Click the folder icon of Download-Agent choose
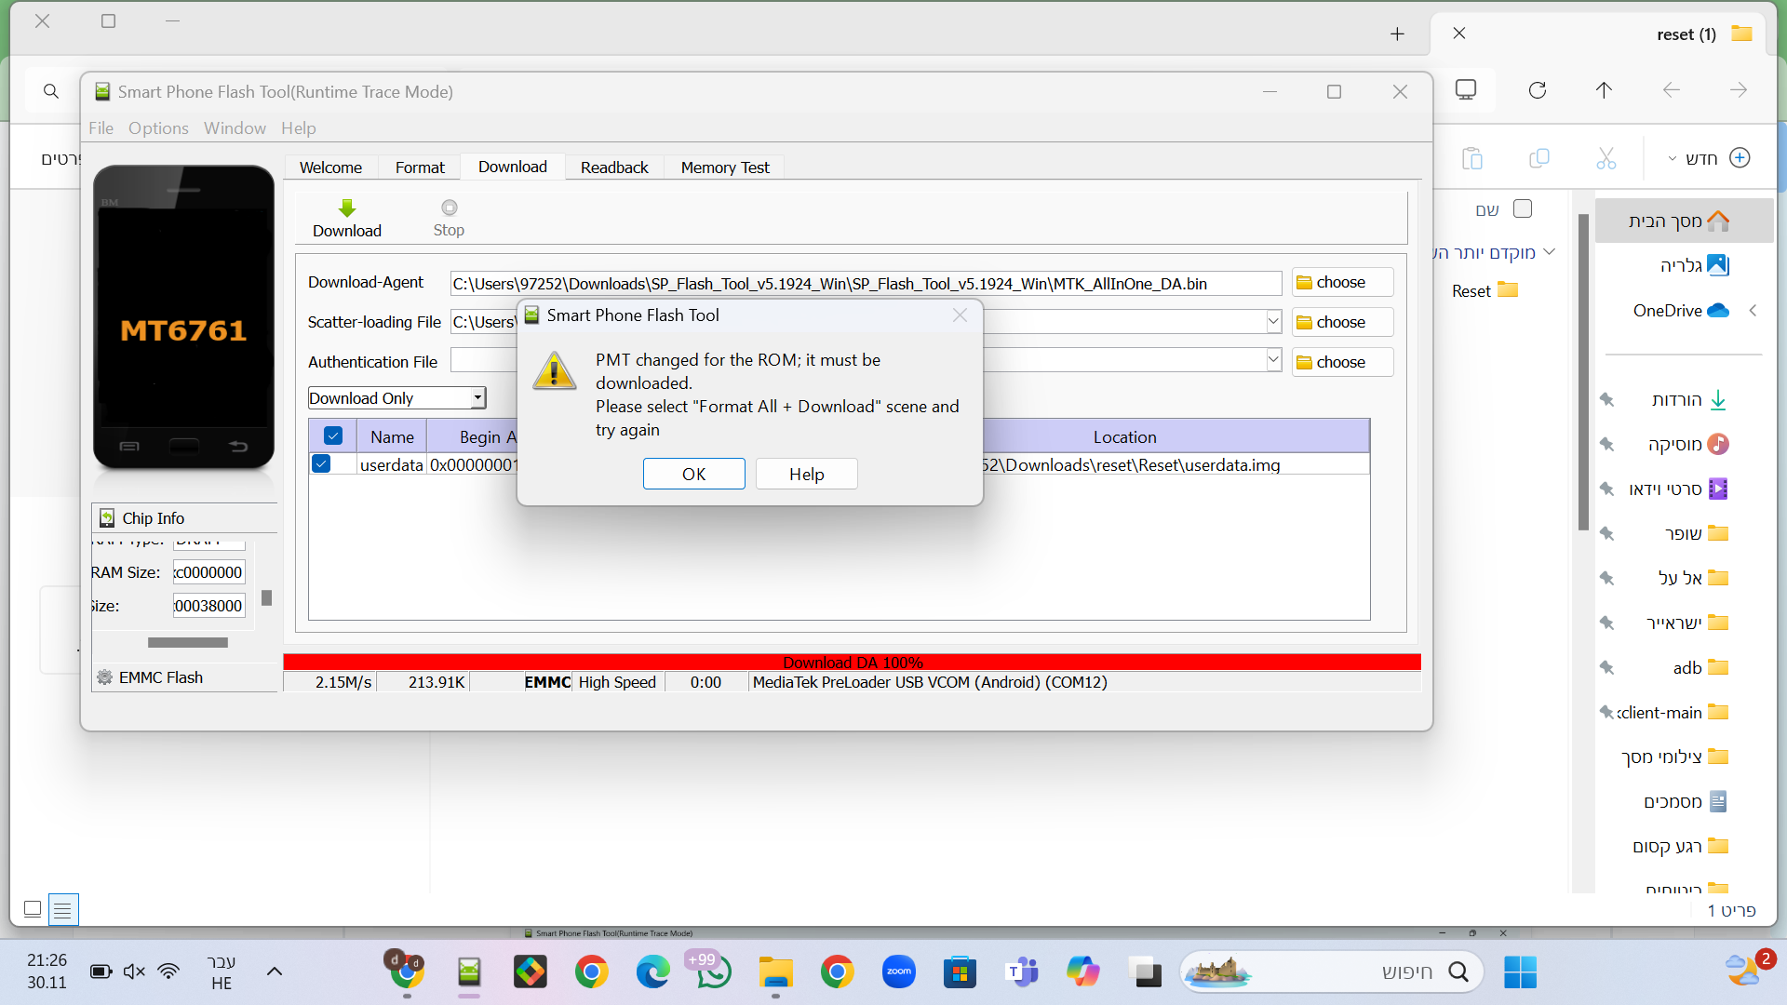 (1304, 283)
